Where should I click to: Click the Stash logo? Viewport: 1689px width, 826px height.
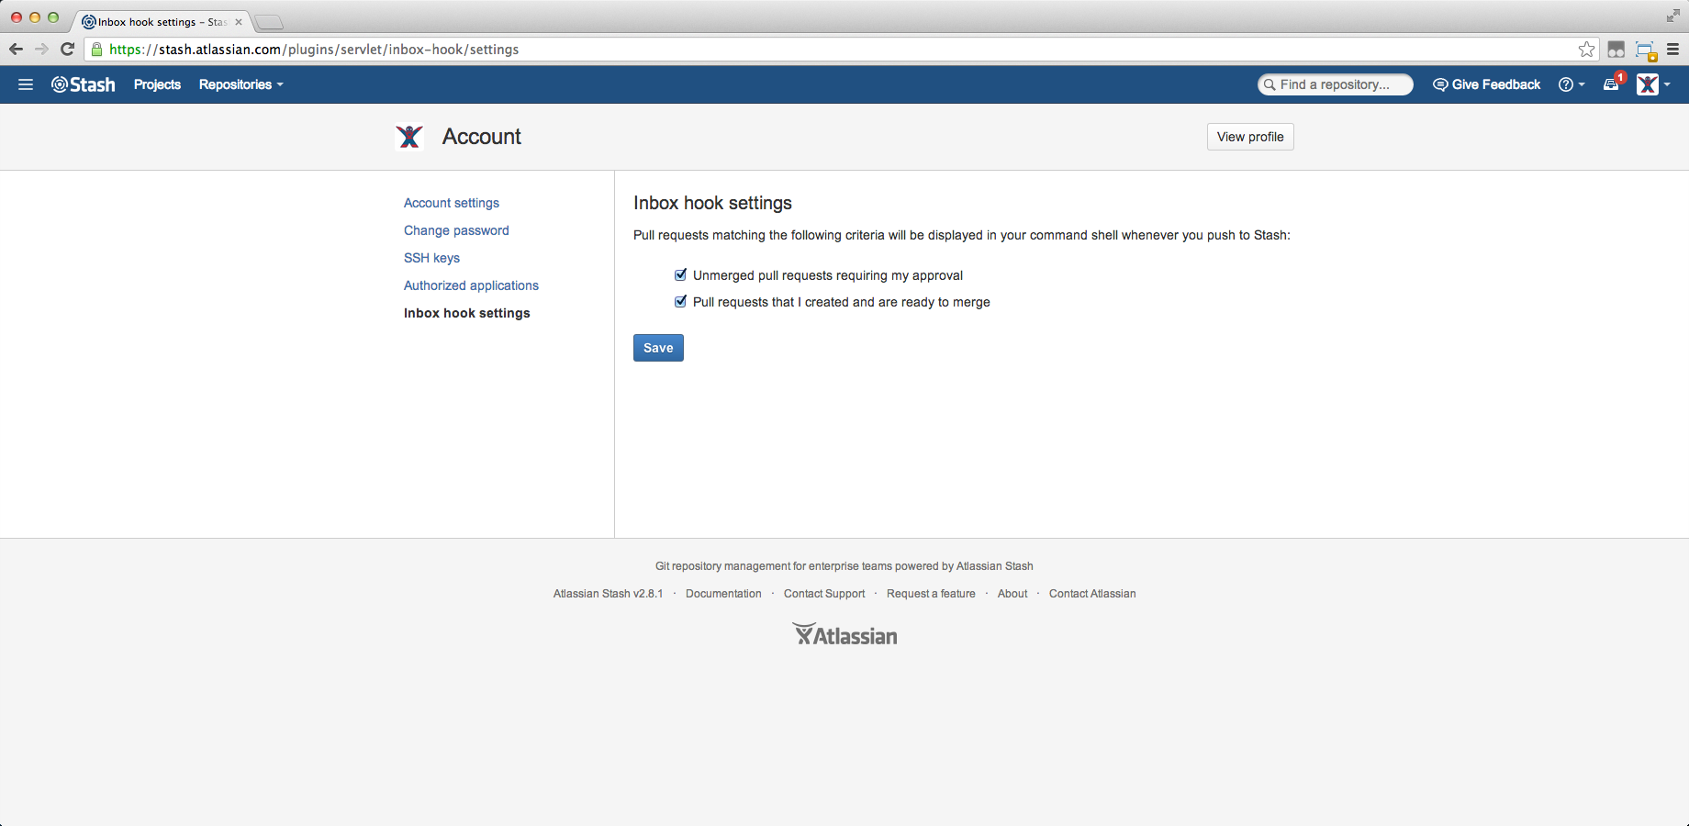point(84,84)
